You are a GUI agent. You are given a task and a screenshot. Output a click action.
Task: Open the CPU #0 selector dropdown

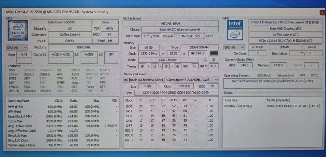pyautogui.click(x=17, y=48)
